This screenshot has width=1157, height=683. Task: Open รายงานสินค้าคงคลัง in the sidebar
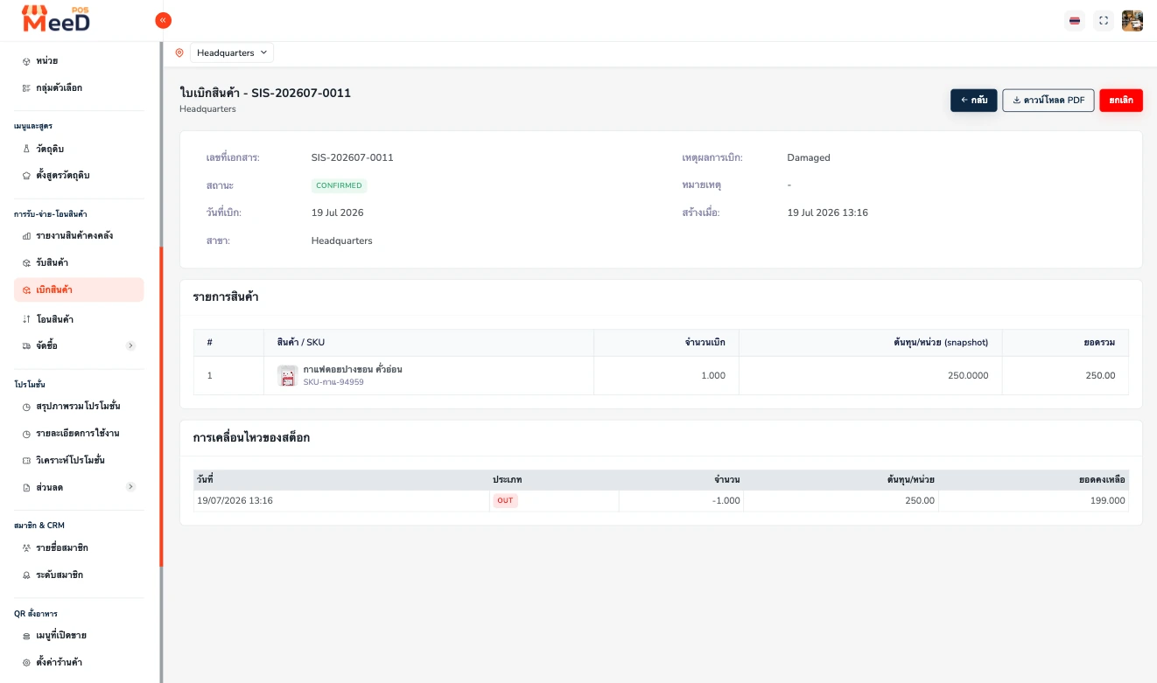(x=79, y=236)
